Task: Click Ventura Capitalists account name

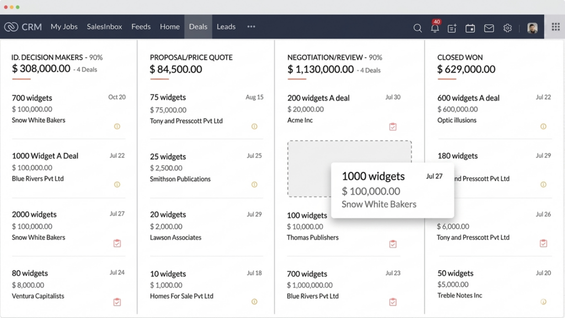Action: (x=38, y=296)
